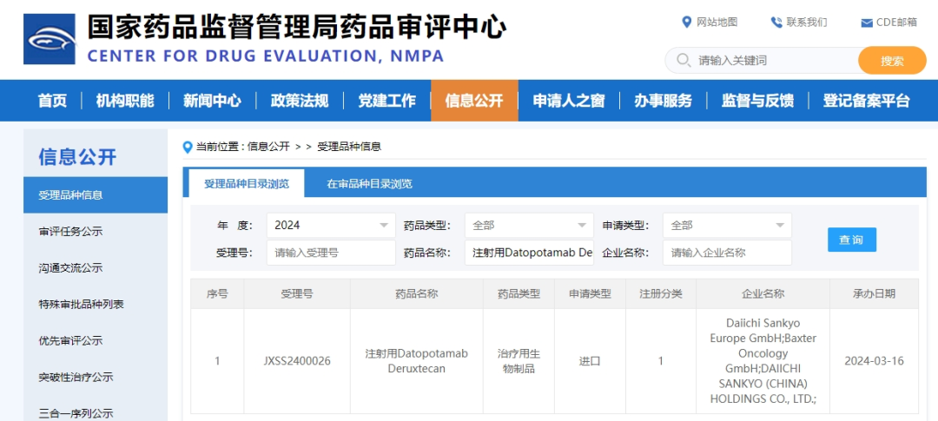Screen dimensions: 938x421
Task: Open 党建工作 navigation menu
Action: coord(387,101)
